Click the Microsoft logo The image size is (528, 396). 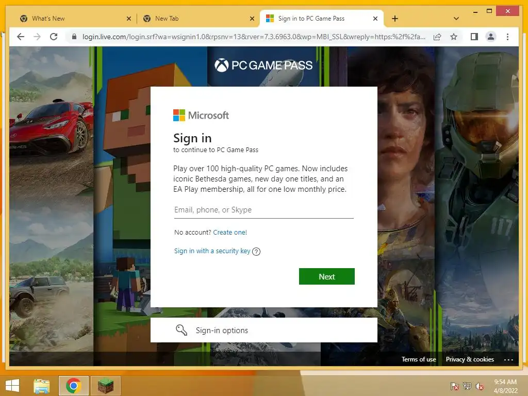pos(201,115)
